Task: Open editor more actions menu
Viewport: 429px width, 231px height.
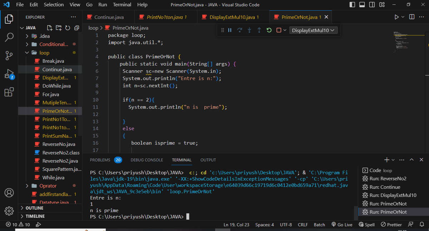Action: coord(421,17)
